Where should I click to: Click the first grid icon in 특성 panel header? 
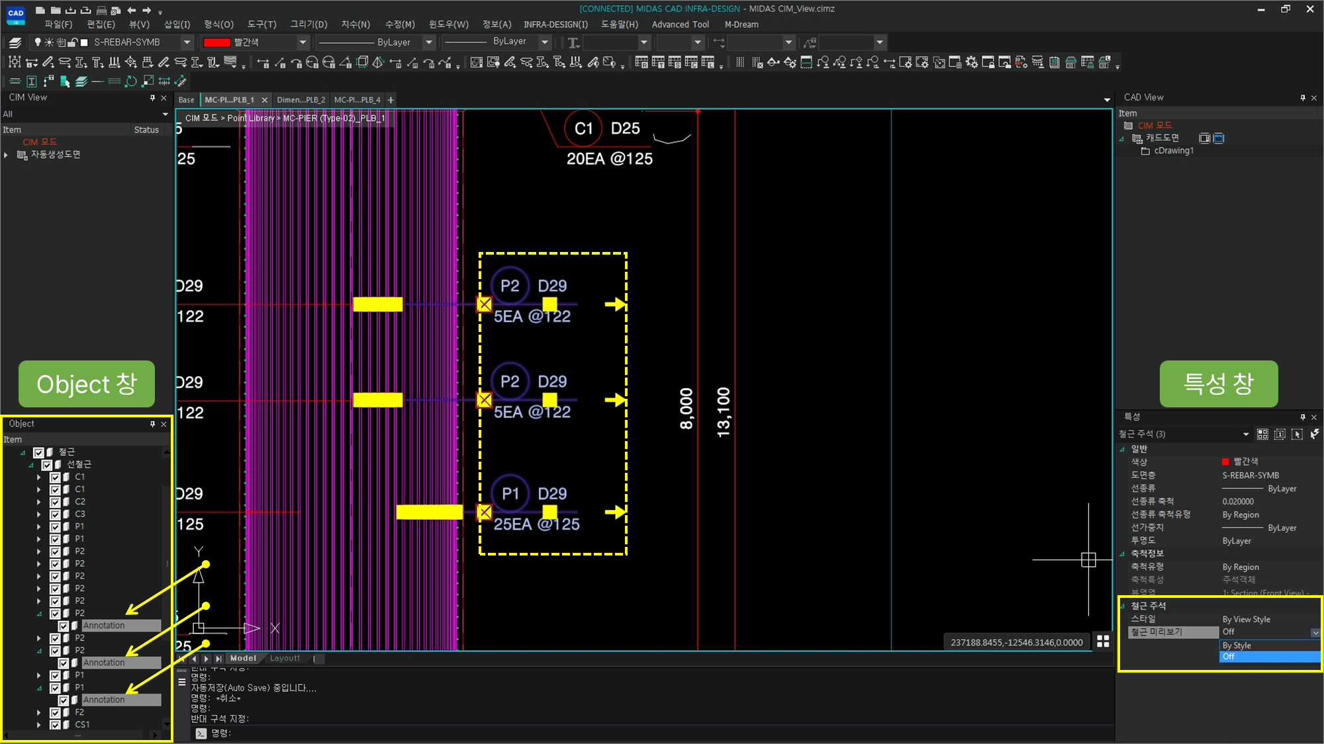point(1262,434)
